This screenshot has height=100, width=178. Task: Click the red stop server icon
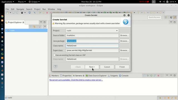coord(158,76)
